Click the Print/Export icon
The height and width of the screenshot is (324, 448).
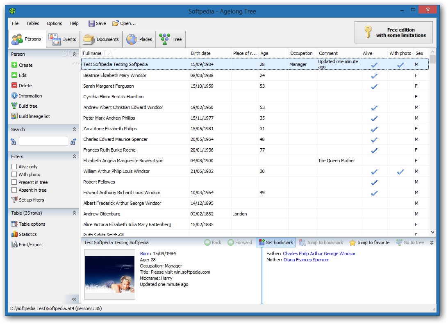14,245
